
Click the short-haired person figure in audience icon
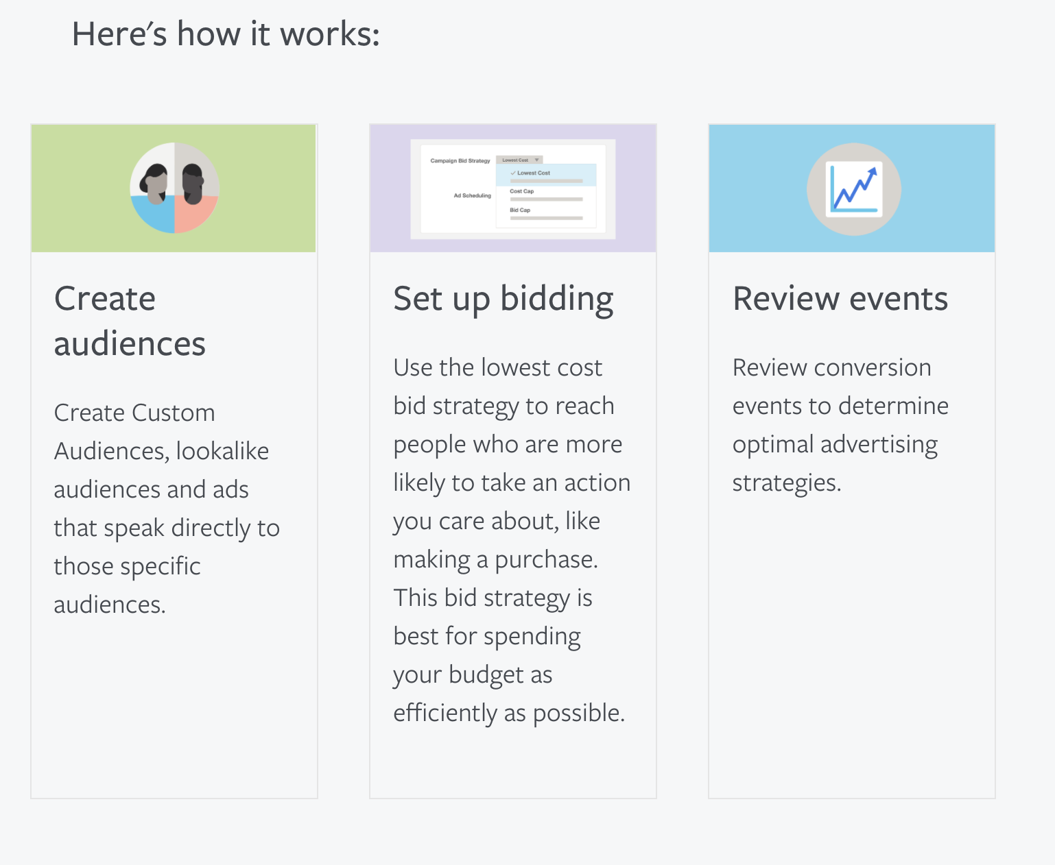[193, 184]
